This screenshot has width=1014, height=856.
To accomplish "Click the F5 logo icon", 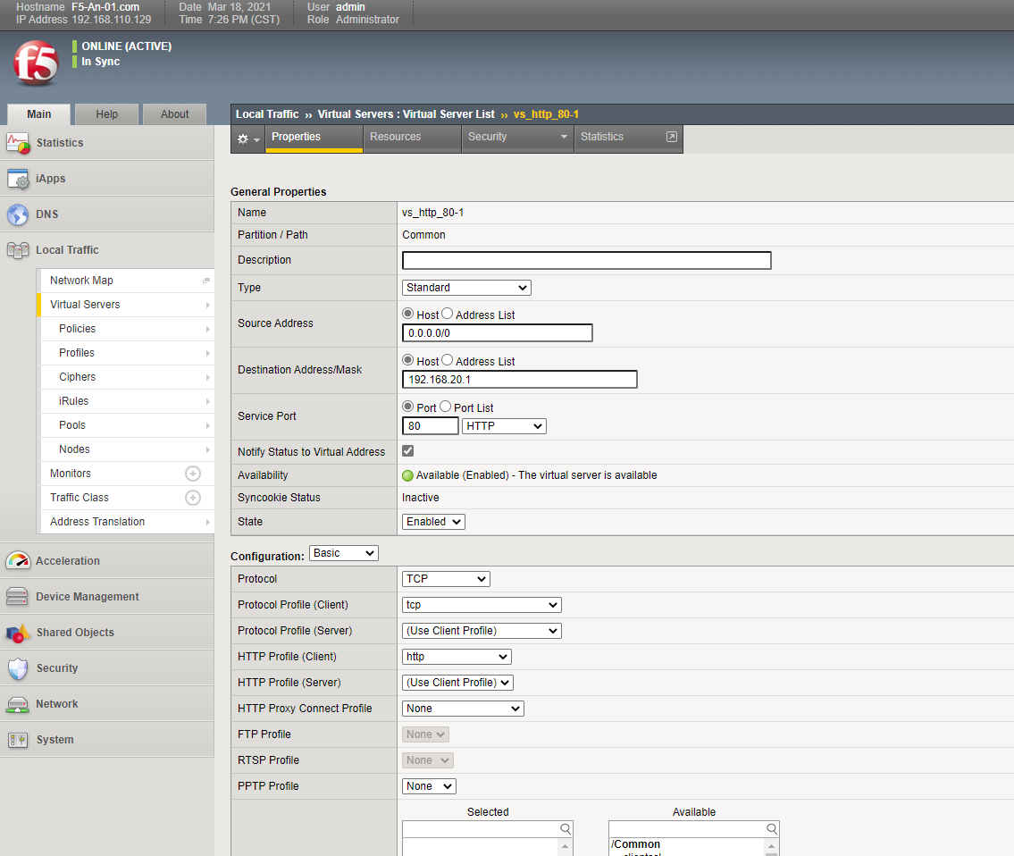I will [36, 63].
